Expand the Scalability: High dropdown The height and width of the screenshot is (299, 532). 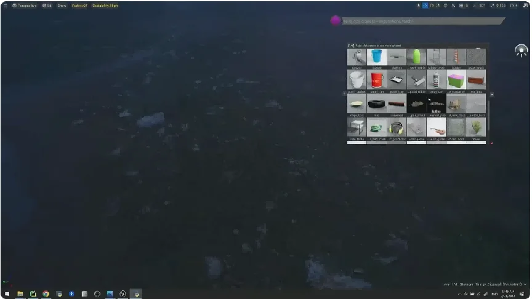click(x=105, y=6)
